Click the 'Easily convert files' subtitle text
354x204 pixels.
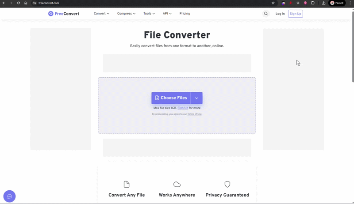[x=177, y=46]
